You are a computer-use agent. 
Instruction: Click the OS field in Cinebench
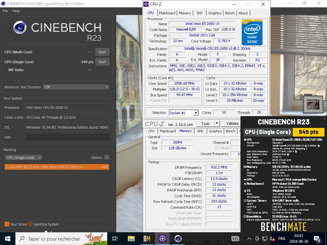67,127
